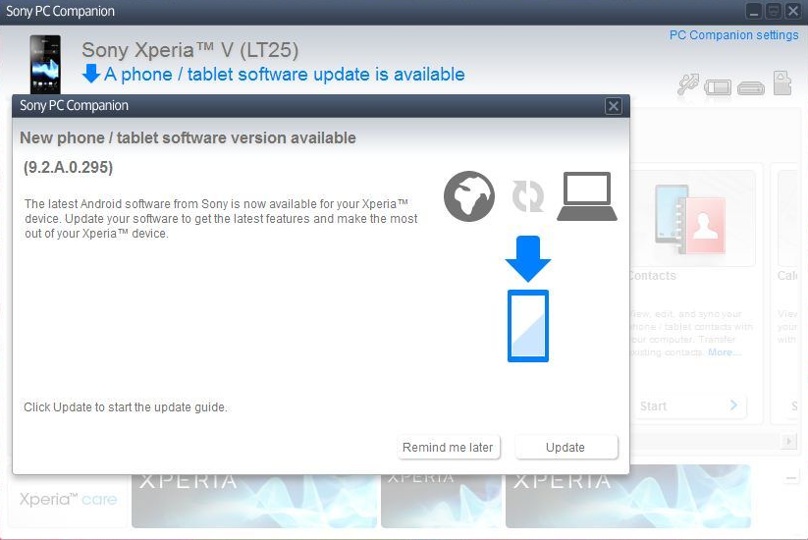Click the Xperia V phone thumbnail
Viewport: 808px width, 540px height.
[45, 64]
